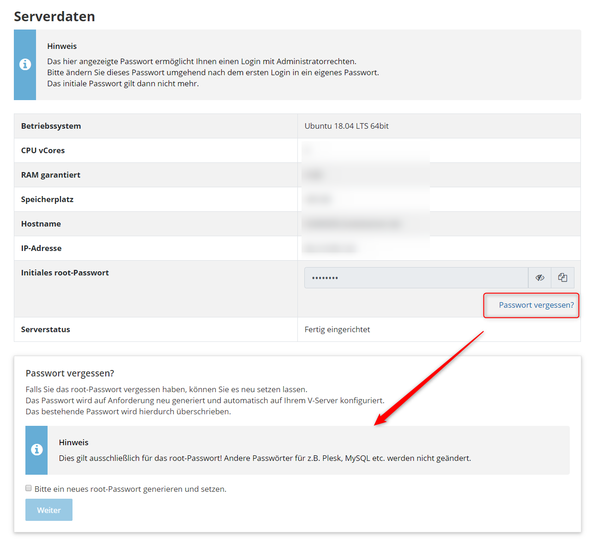
Task: Select the Betriebssystem row label
Action: pyautogui.click(x=51, y=126)
